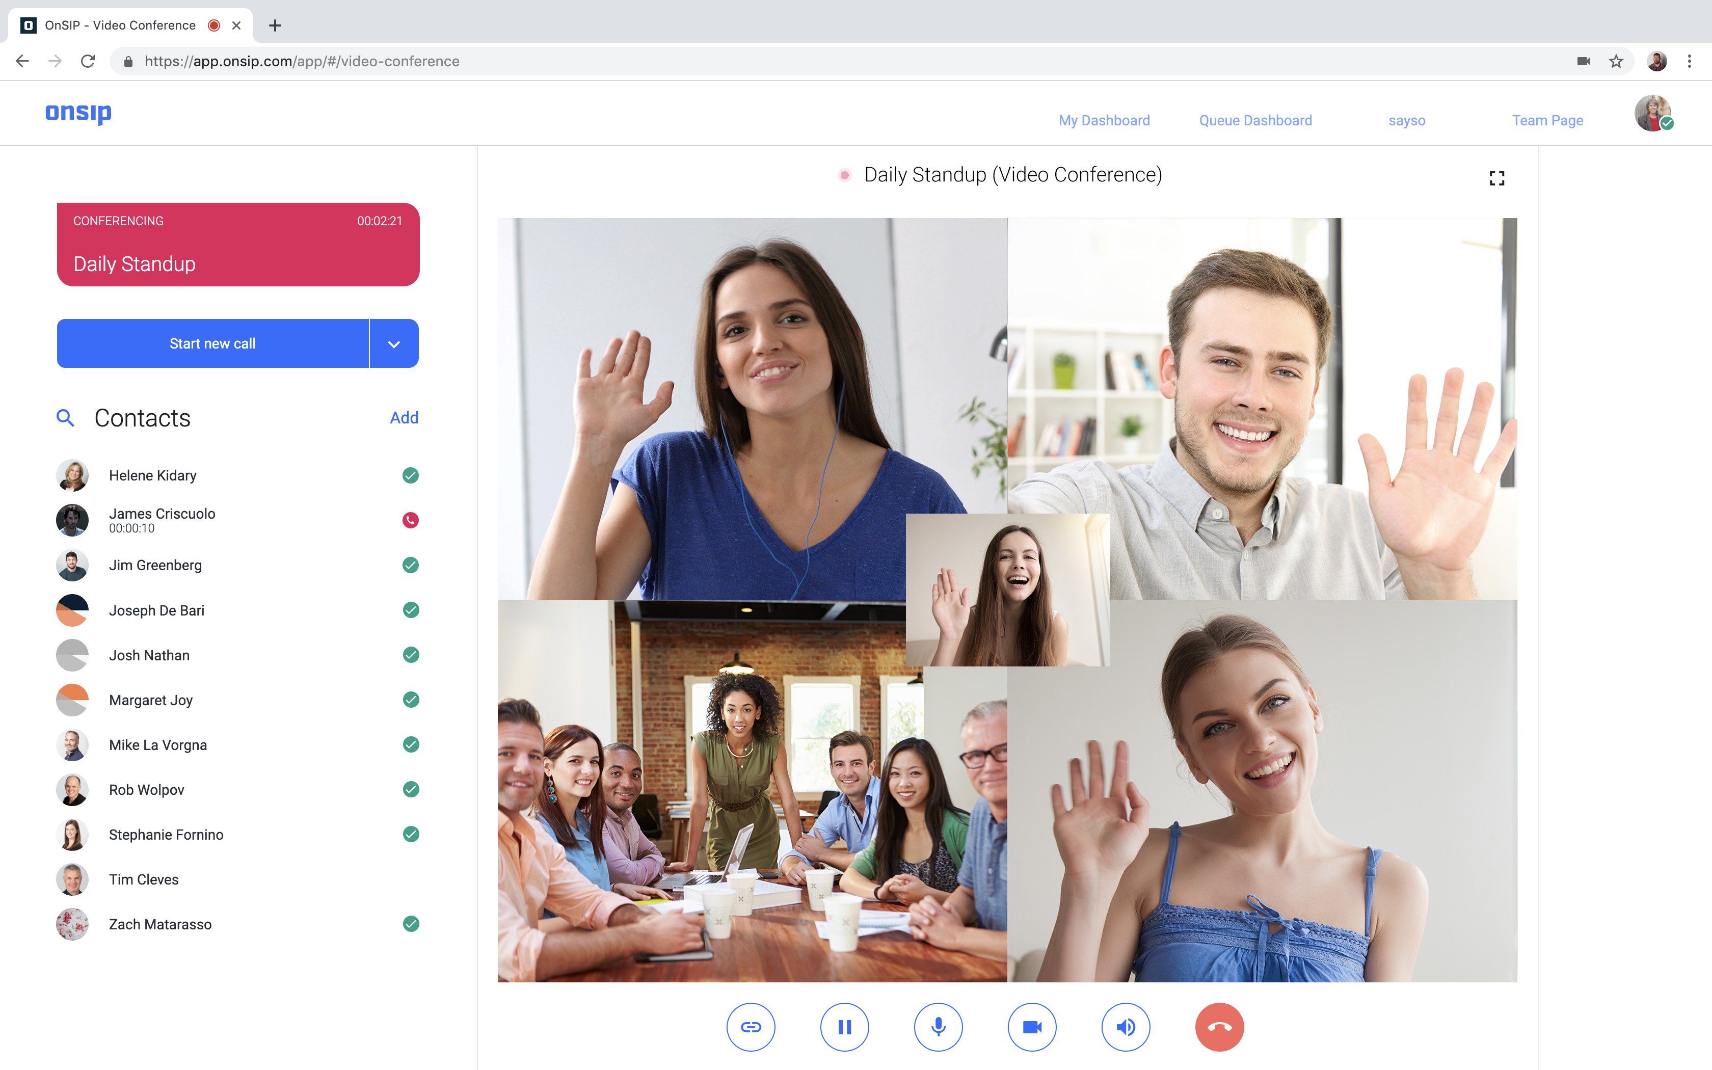
Task: Open My Dashboard tab
Action: (x=1103, y=120)
